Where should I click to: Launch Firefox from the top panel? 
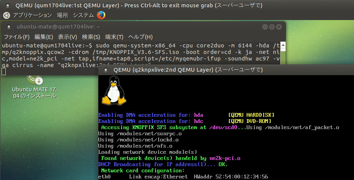(101, 15)
